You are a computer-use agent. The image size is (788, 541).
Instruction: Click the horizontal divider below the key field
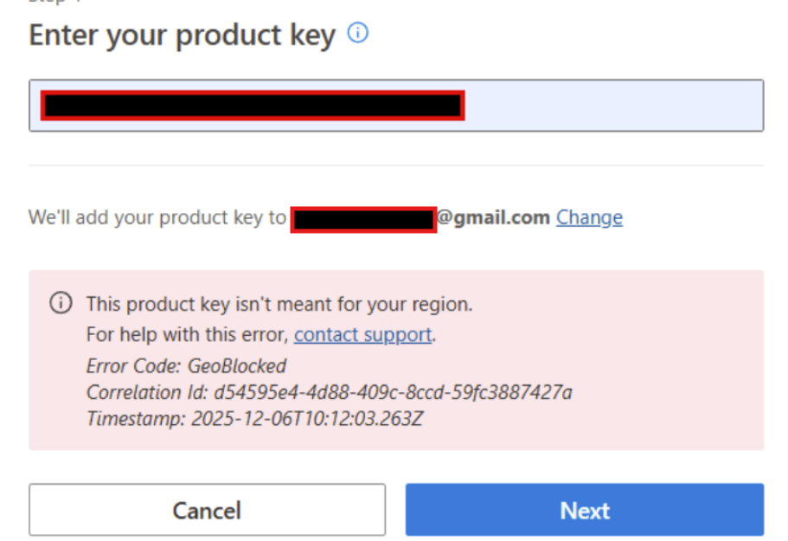point(396,165)
